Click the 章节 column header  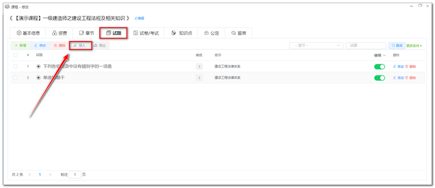coord(218,55)
